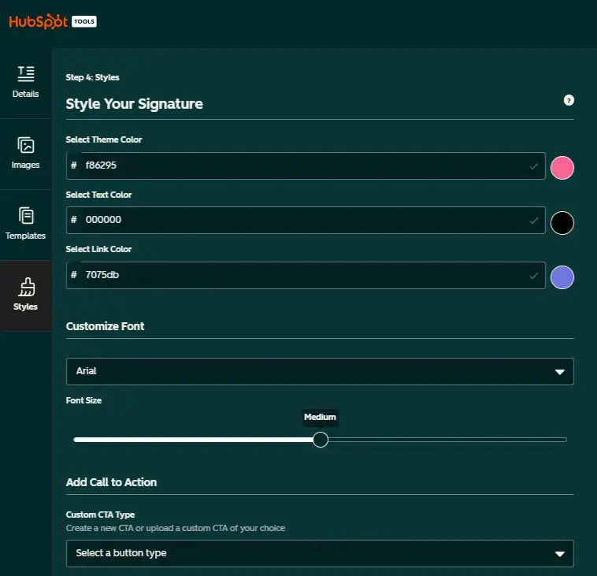Click the Select Link Color label

98,249
